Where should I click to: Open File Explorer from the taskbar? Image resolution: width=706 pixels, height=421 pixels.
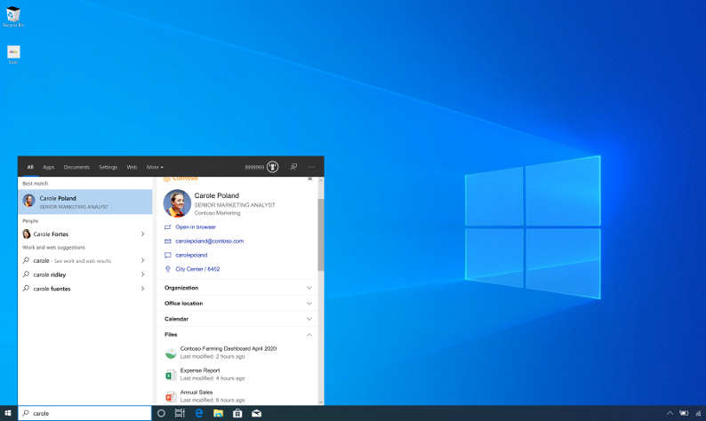click(218, 413)
